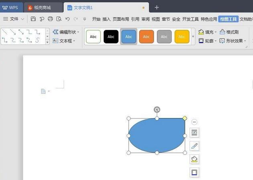This screenshot has width=253, height=180.
Task: Select the double arrow line shape
Action: point(21,32)
